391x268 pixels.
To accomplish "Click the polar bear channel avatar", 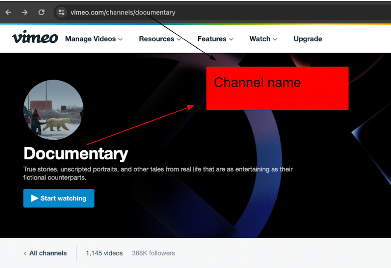I will coord(53,110).
